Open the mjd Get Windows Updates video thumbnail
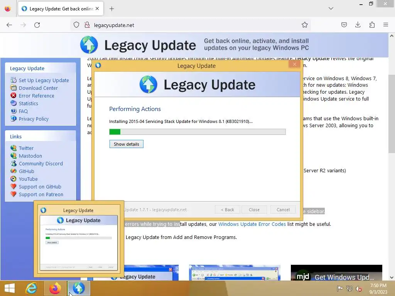This screenshot has height=296, width=395. tap(336, 272)
